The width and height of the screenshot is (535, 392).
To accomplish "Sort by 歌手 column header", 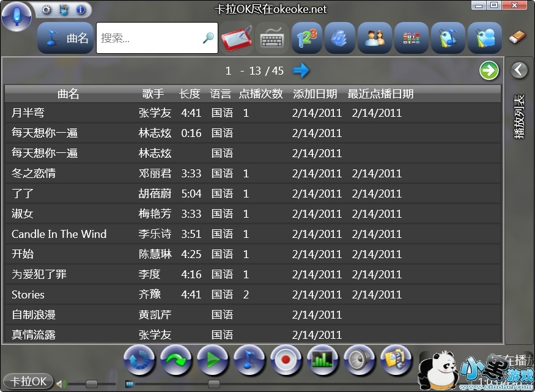I will point(153,94).
